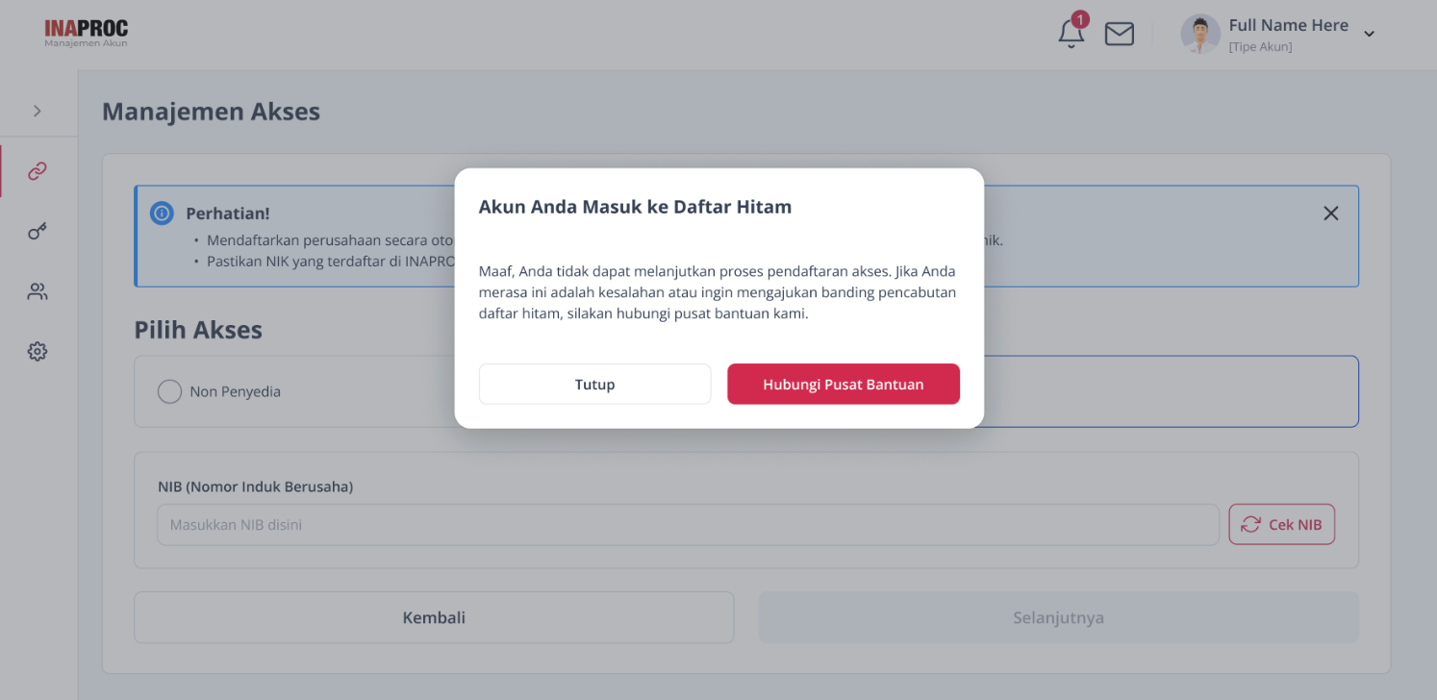Viewport: 1437px width, 700px height.
Task: Open the mail envelope icon
Action: (1119, 35)
